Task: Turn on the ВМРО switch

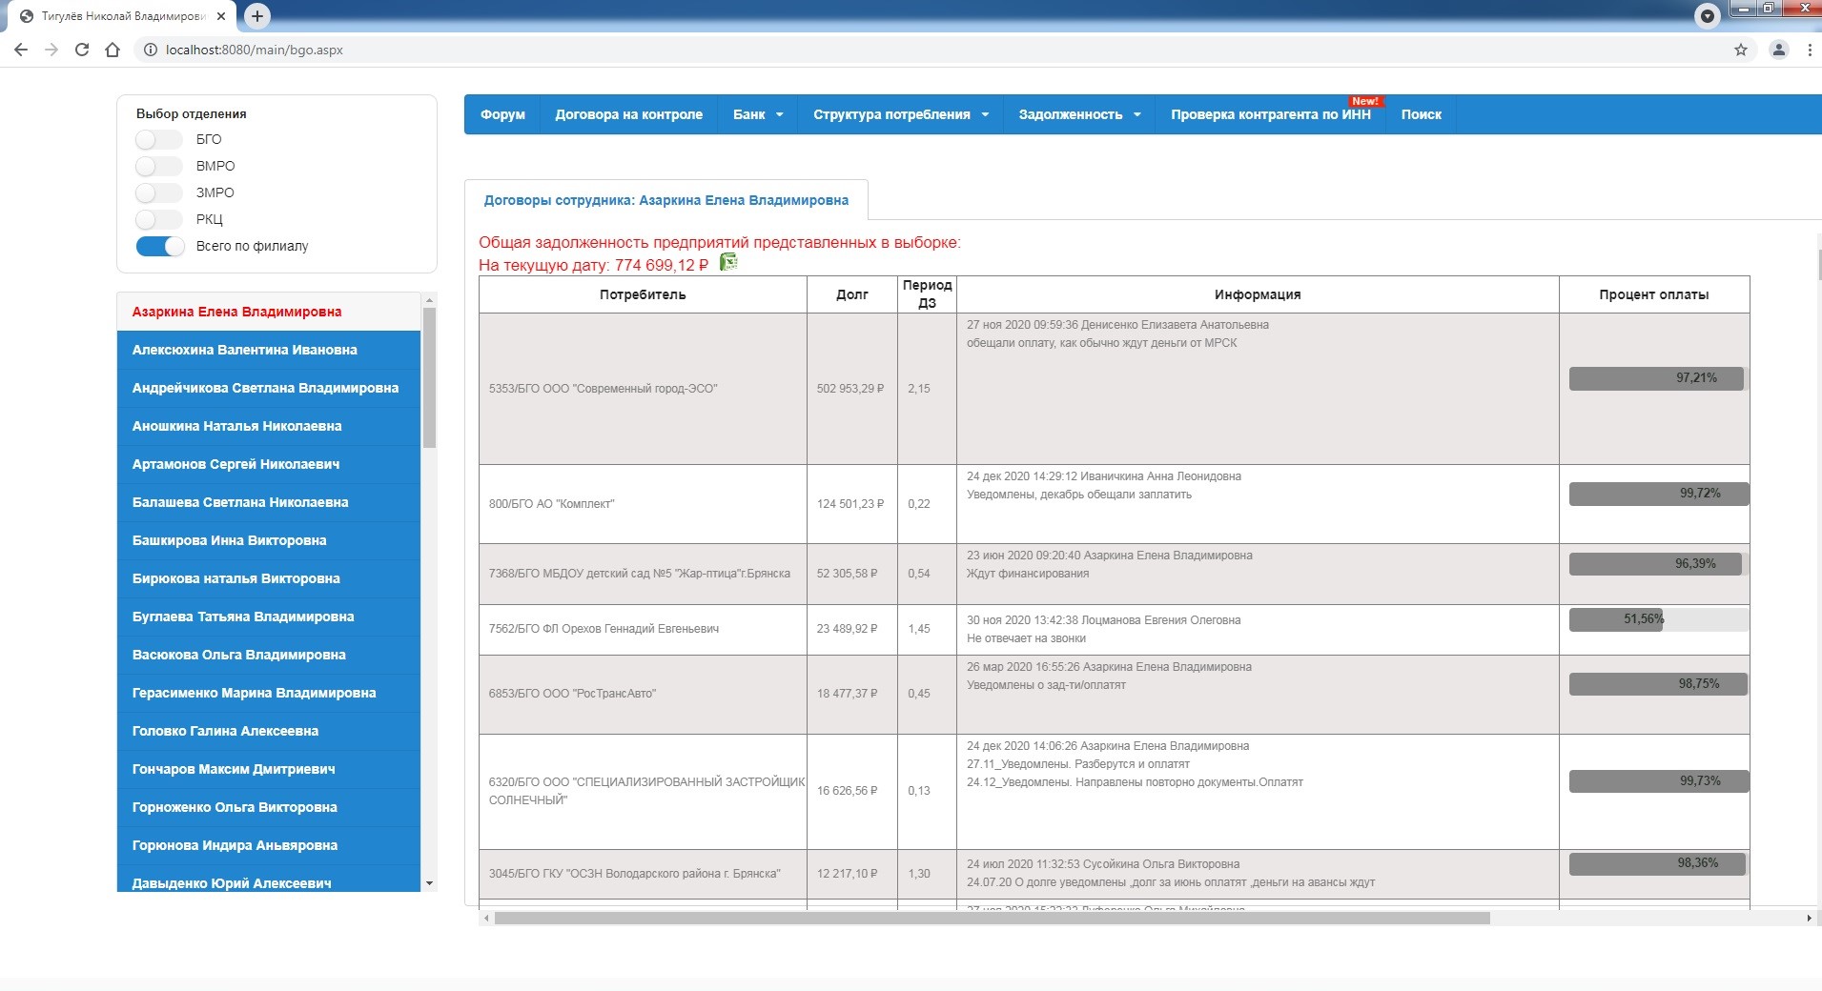Action: [x=158, y=167]
